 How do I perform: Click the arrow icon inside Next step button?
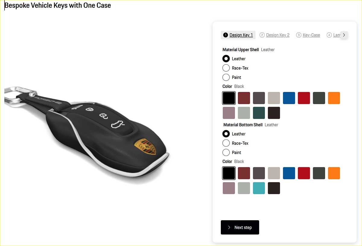click(229, 227)
